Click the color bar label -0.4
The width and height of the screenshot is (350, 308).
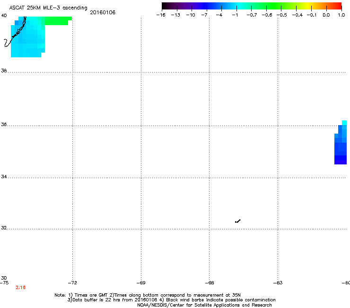pyautogui.click(x=297, y=15)
